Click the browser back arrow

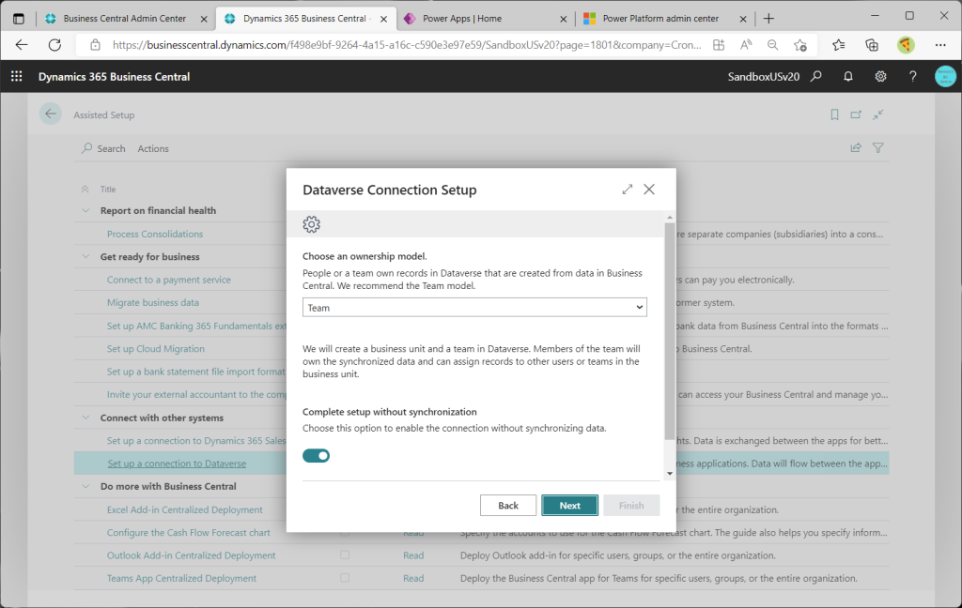click(22, 45)
